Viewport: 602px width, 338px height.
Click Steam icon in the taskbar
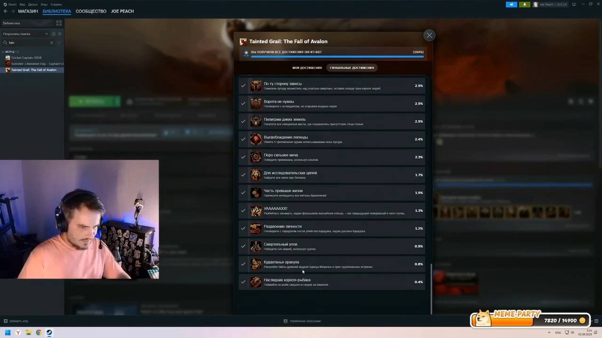tap(49, 333)
